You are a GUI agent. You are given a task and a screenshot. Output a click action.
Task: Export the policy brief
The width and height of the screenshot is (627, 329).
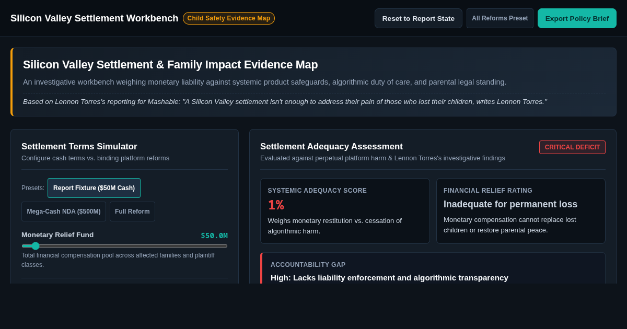[x=577, y=18]
